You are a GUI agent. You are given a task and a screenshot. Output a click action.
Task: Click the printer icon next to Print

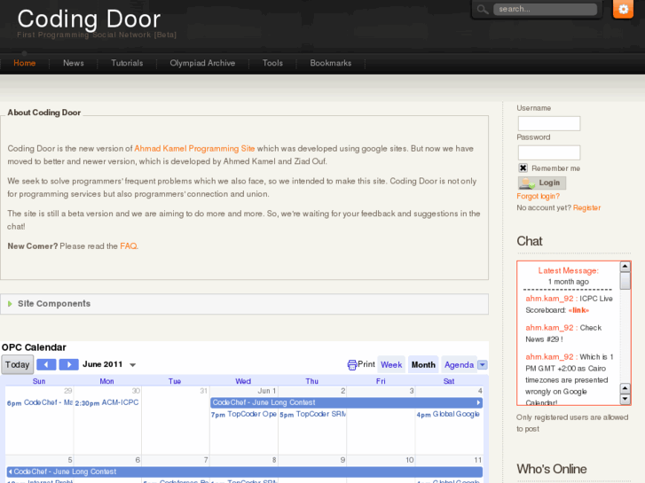352,364
